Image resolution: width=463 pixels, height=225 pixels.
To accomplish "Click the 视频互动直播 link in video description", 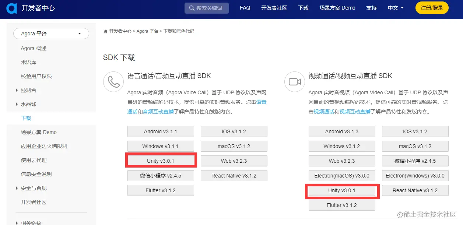I will tap(355, 112).
